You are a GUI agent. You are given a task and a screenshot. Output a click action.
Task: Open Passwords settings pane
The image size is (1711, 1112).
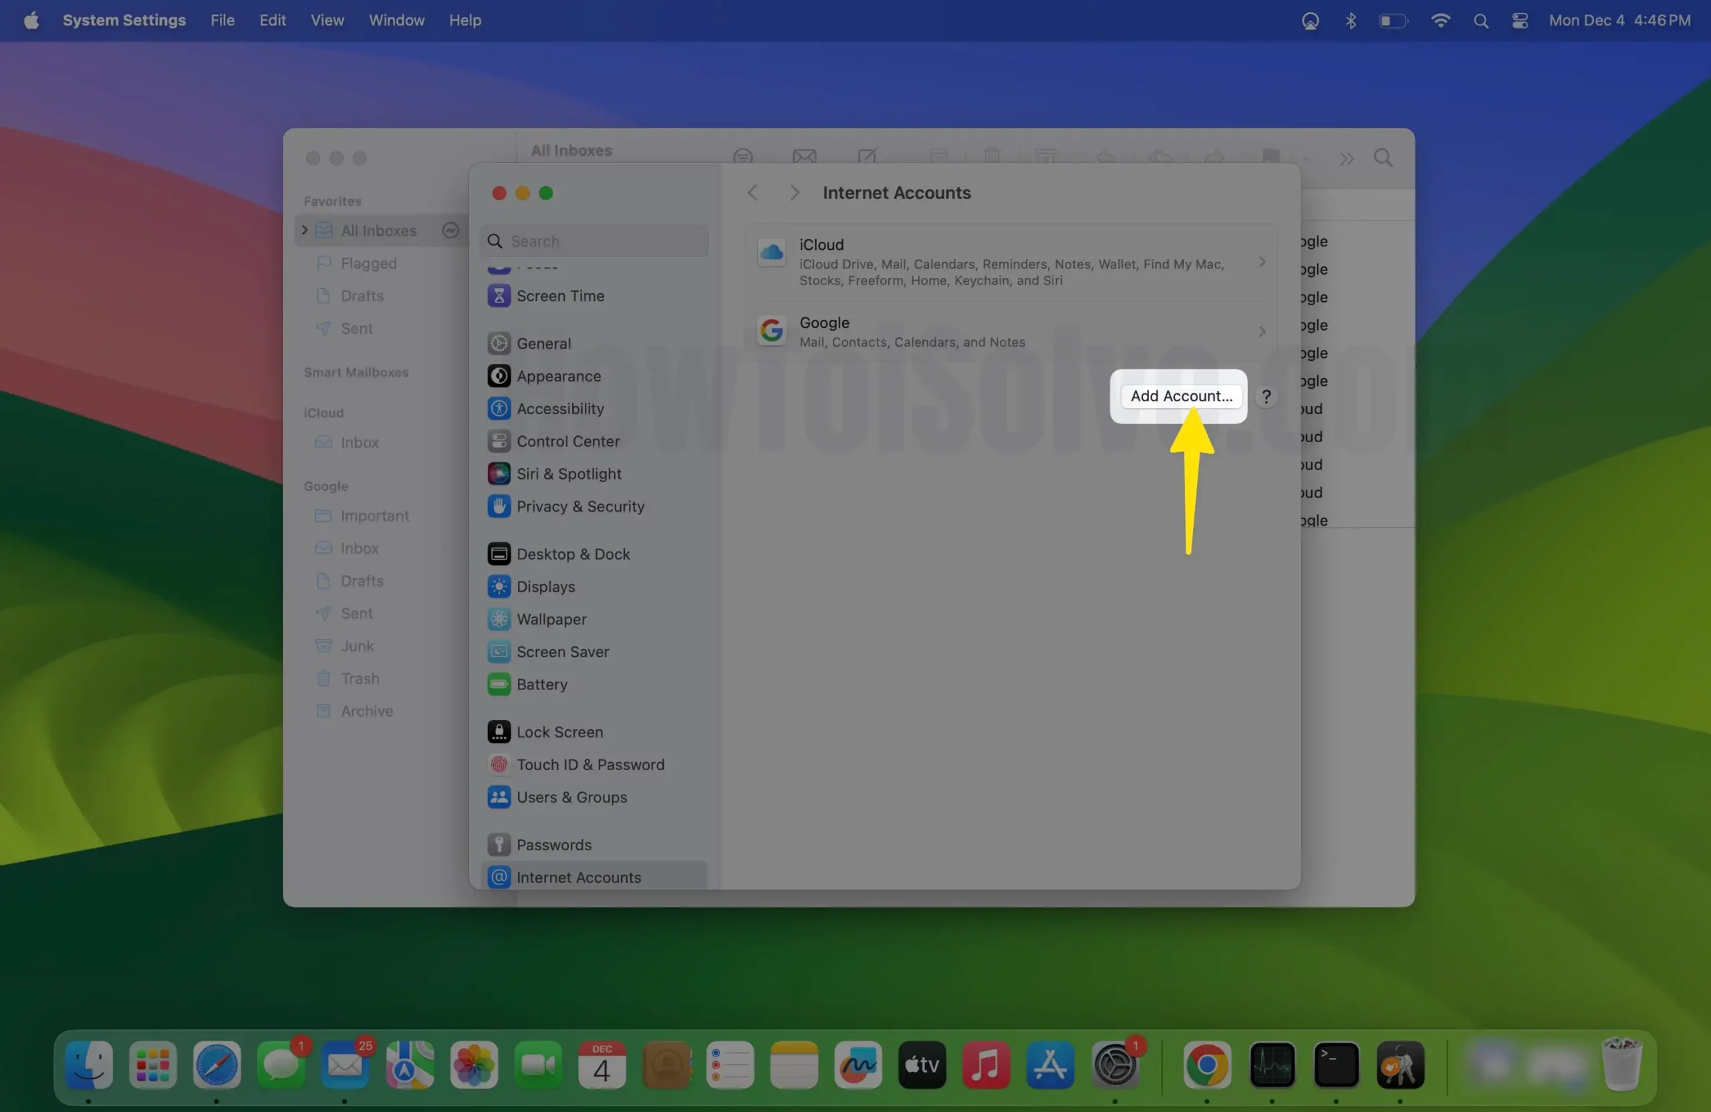553,845
